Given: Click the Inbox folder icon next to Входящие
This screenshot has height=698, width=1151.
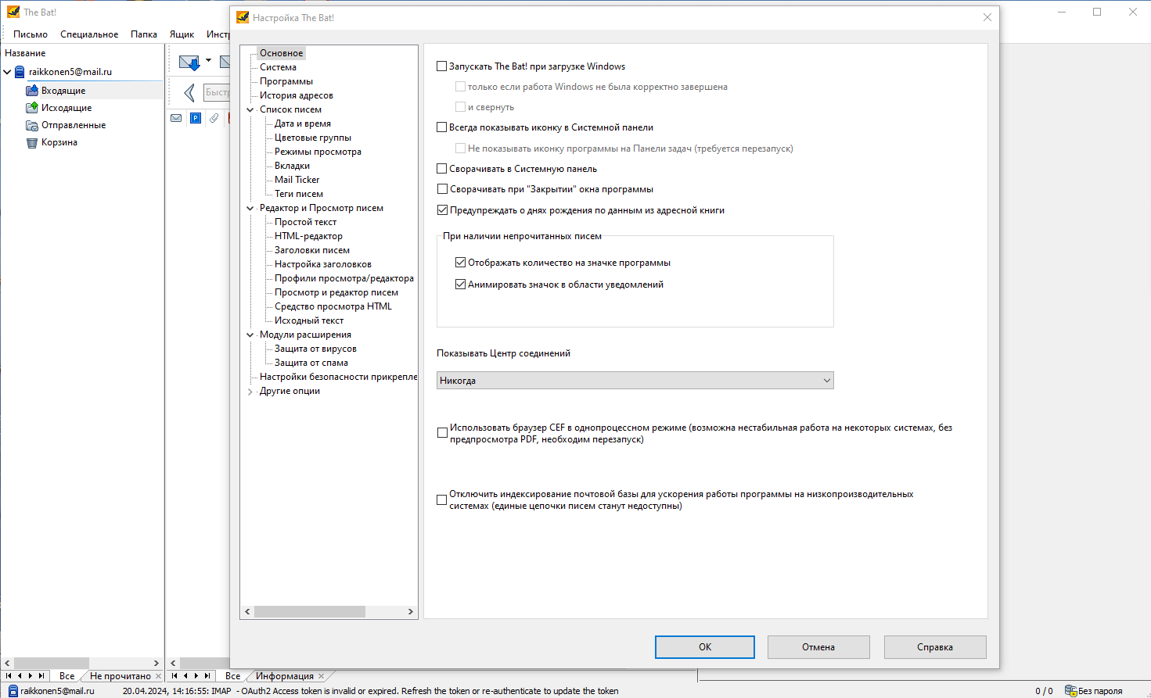Looking at the screenshot, I should pos(32,91).
